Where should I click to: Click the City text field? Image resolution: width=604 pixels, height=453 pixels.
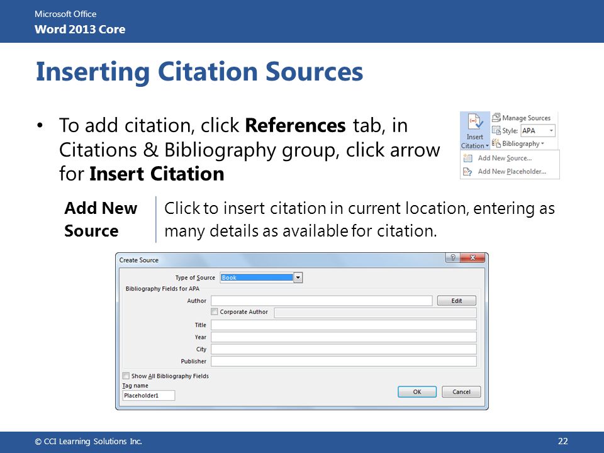344,349
